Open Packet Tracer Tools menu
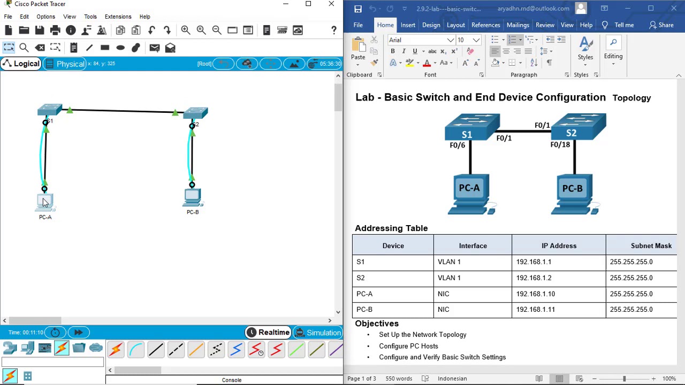 coord(90,17)
